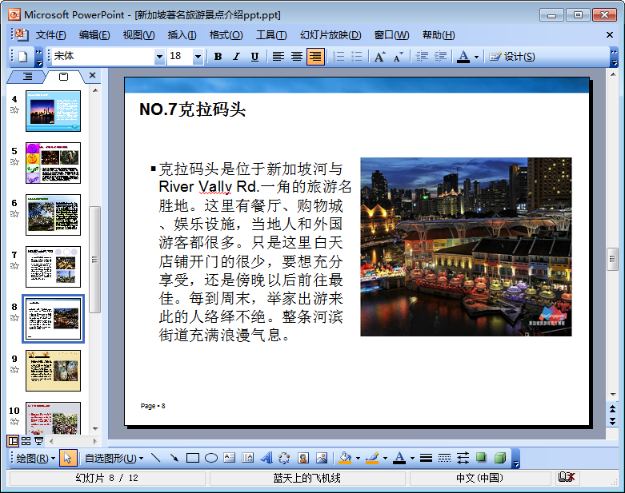Apply numbered list formatting

[339, 57]
